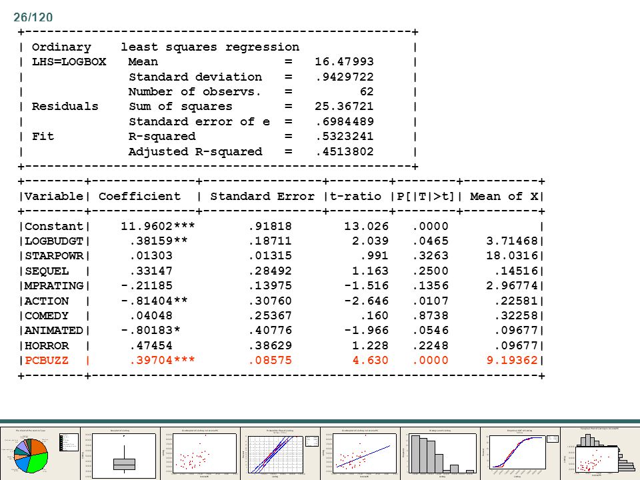The width and height of the screenshot is (640, 480).
Task: Select MPRATING t-ratio -1.516
Action: [367, 286]
